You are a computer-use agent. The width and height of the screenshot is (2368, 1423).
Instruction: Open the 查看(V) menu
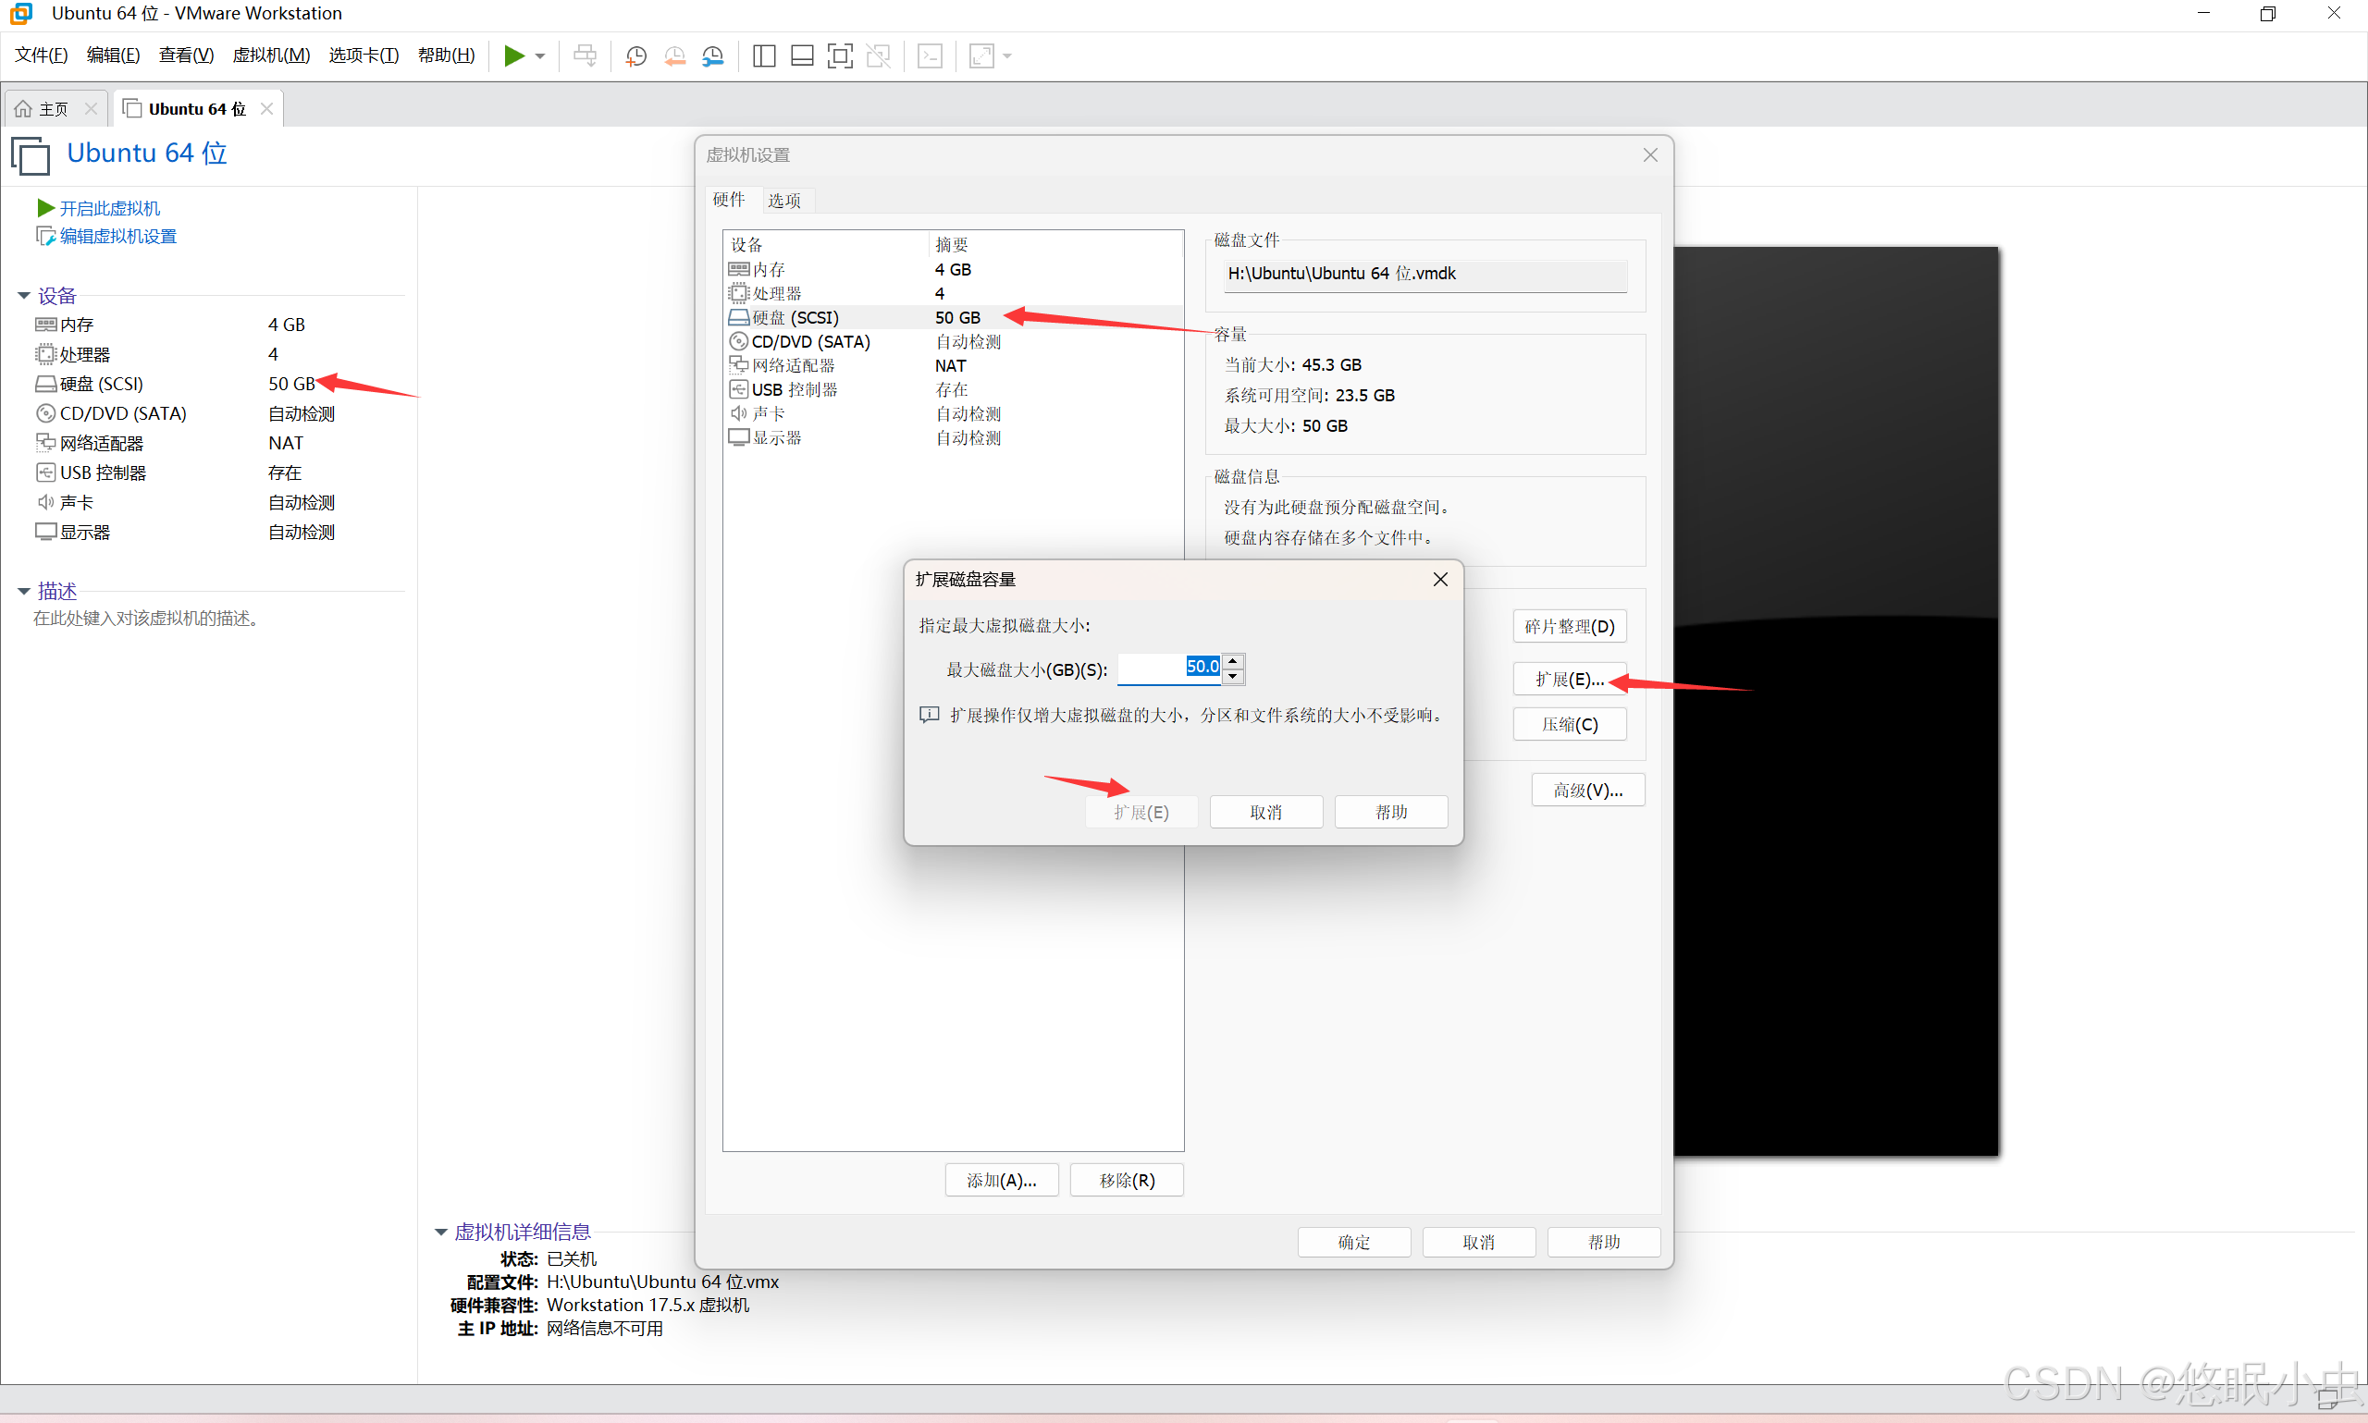[186, 55]
